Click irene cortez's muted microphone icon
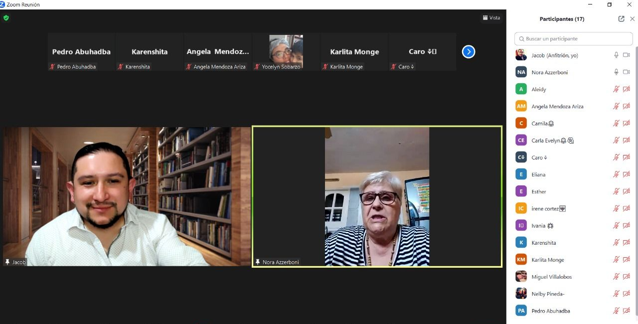Screen dimensions: 638x324 [616, 208]
